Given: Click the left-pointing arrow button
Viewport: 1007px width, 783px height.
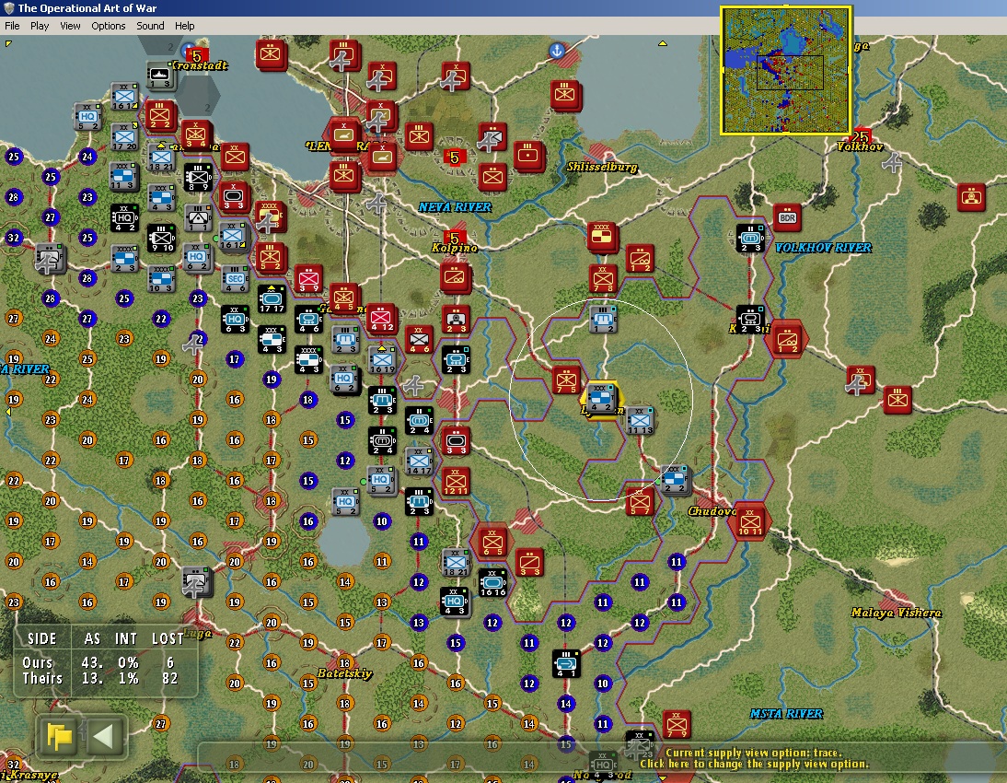Looking at the screenshot, I should coord(104,736).
